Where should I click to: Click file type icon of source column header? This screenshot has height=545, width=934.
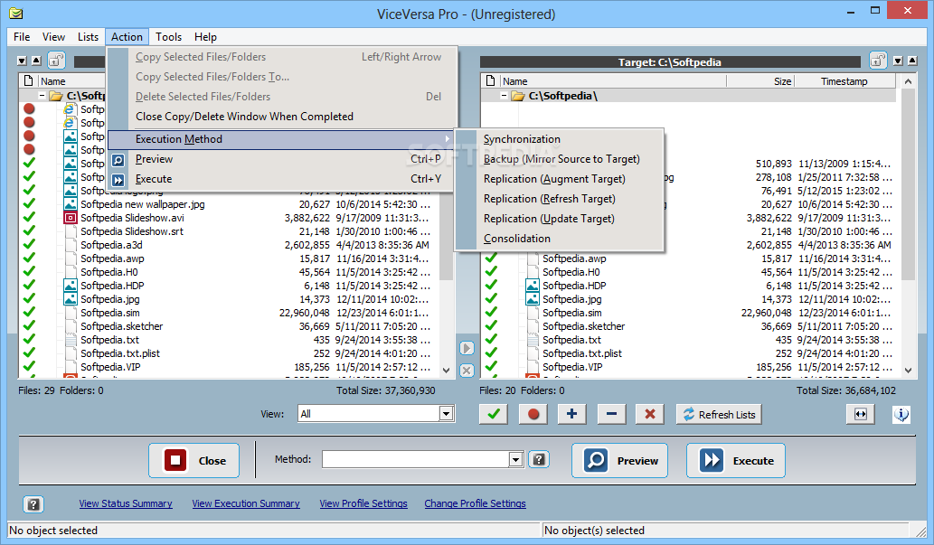(28, 80)
